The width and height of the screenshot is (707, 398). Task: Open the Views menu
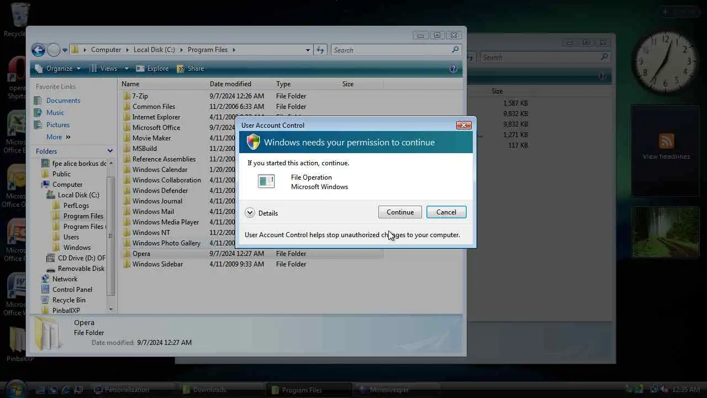coord(104,69)
